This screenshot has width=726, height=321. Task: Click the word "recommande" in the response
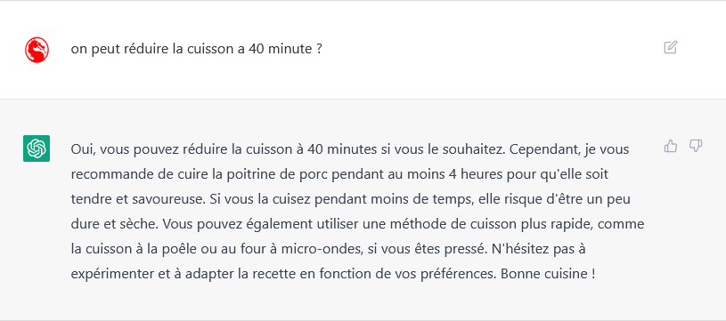[106, 175]
